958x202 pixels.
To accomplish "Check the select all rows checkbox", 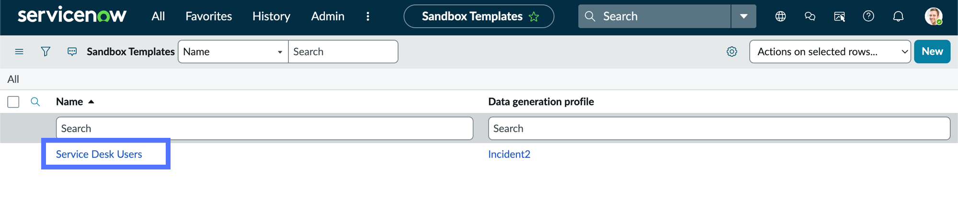I will 13,101.
